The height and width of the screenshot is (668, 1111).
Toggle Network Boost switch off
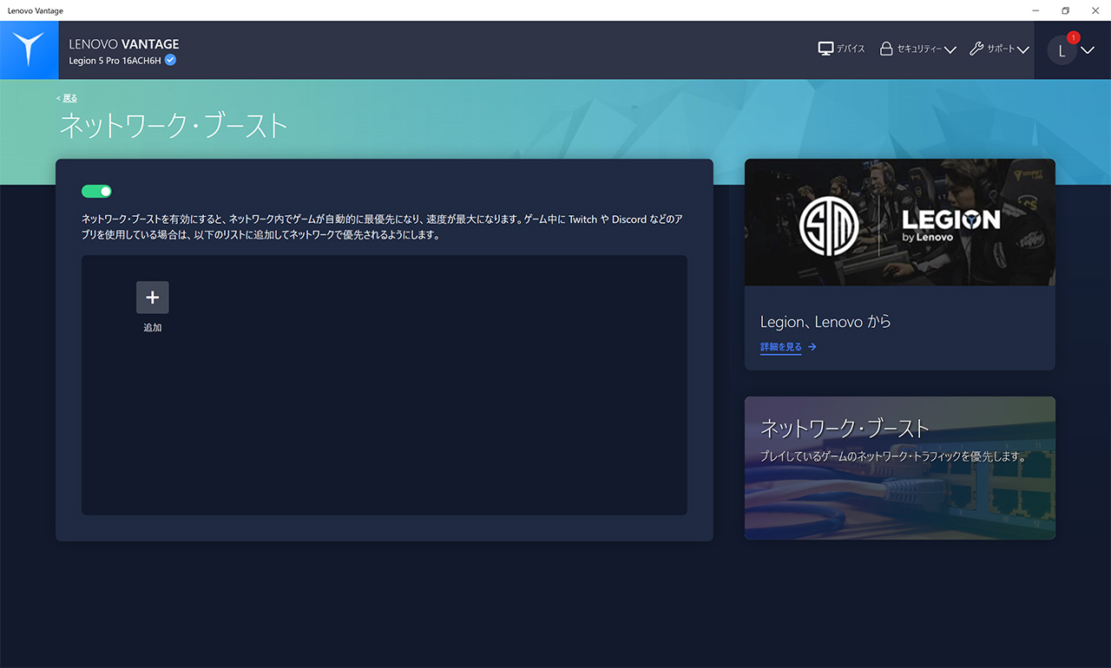tap(96, 191)
